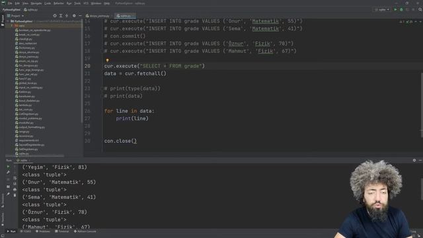
Task: Select sqlite.py in the project tree
Action: [x=22, y=153]
